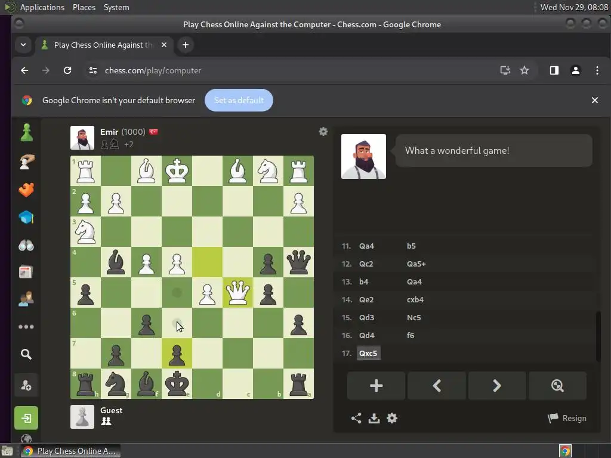Click Emir's avatar above the board
Image resolution: width=611 pixels, height=458 pixels.
82,138
